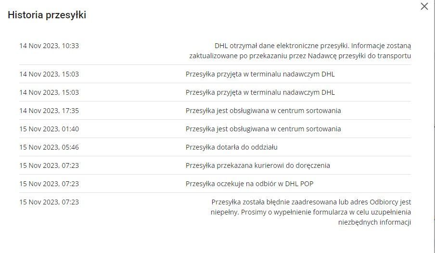Click "DHL otrzymał dane elektroniczne przesyłki" text
Viewport: 435px width, 253px height.
pos(281,46)
